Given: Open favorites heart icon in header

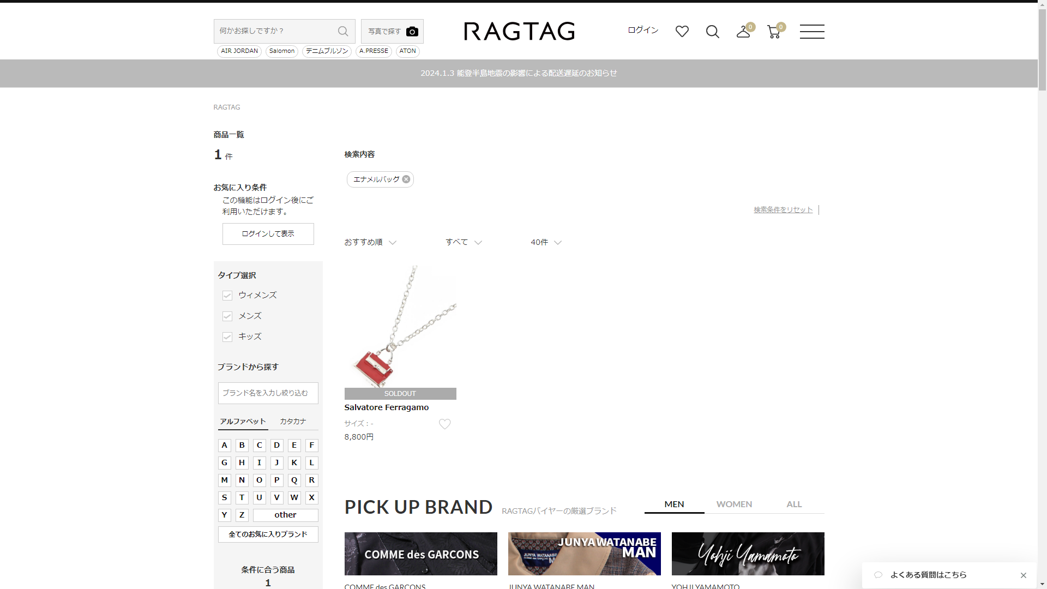Looking at the screenshot, I should coord(682,32).
